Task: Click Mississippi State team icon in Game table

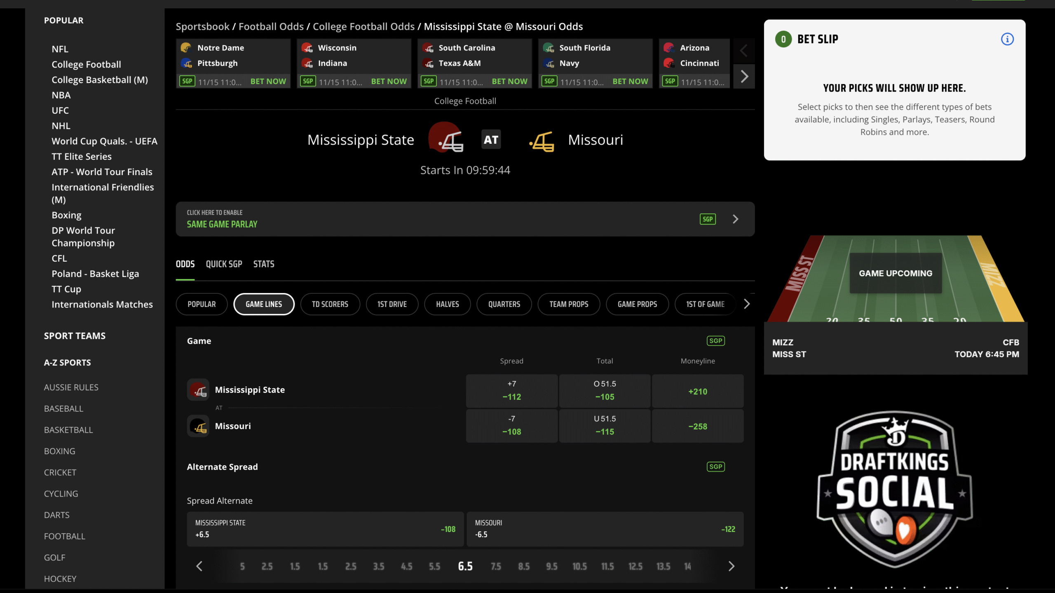Action: point(198,390)
